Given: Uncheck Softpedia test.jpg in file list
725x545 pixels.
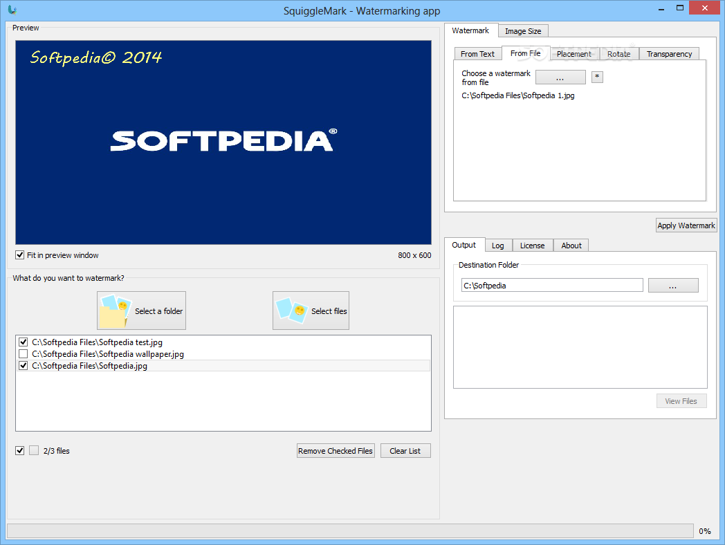Looking at the screenshot, I should [23, 342].
